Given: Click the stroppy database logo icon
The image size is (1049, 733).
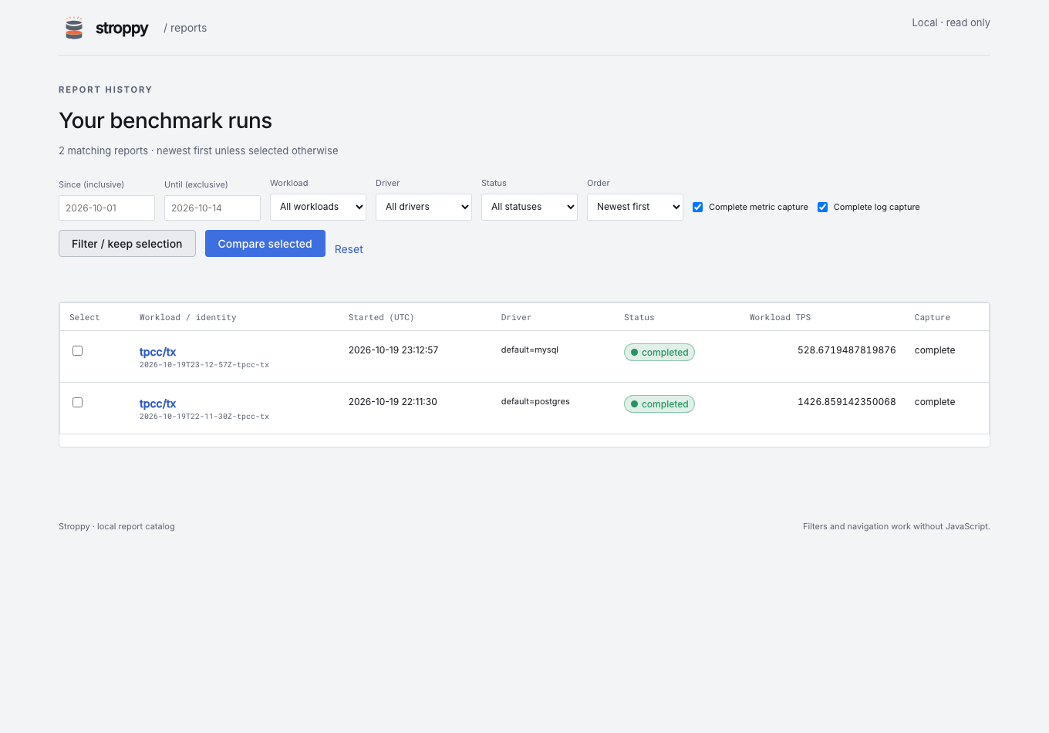Looking at the screenshot, I should (74, 28).
